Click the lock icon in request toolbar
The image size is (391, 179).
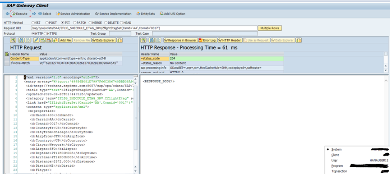pos(55,40)
